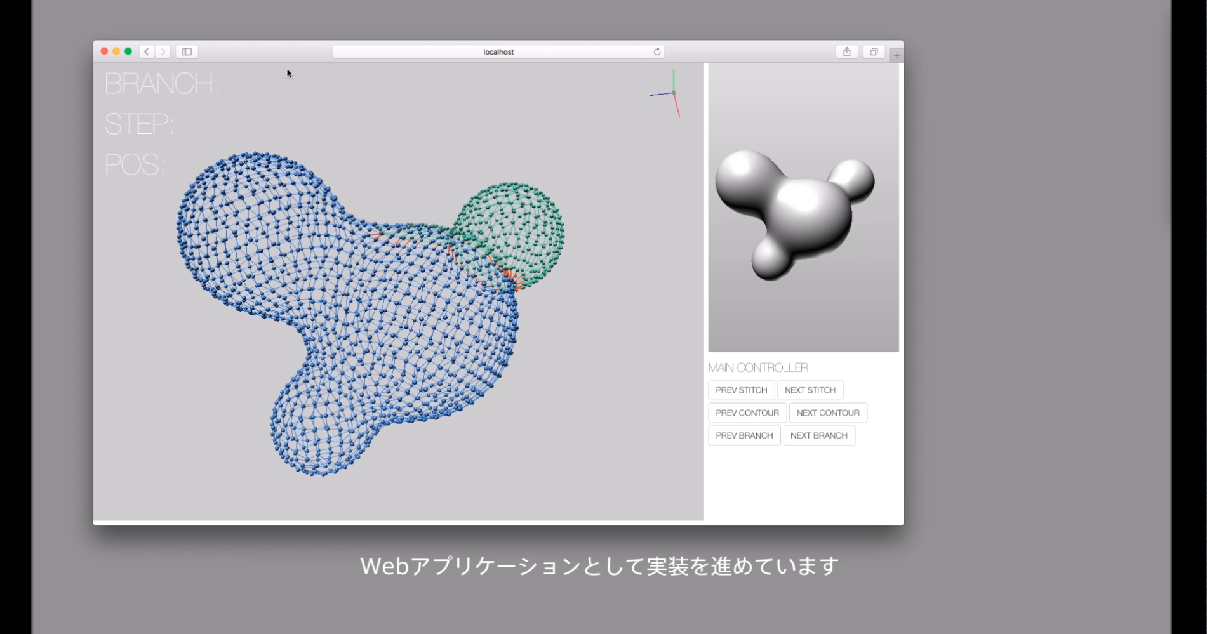Image resolution: width=1207 pixels, height=634 pixels.
Task: Show all tabs overview icon
Action: 874,51
